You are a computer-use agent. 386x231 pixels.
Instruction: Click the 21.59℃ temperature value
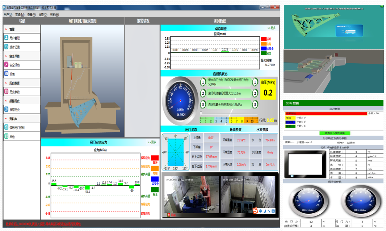241,140
